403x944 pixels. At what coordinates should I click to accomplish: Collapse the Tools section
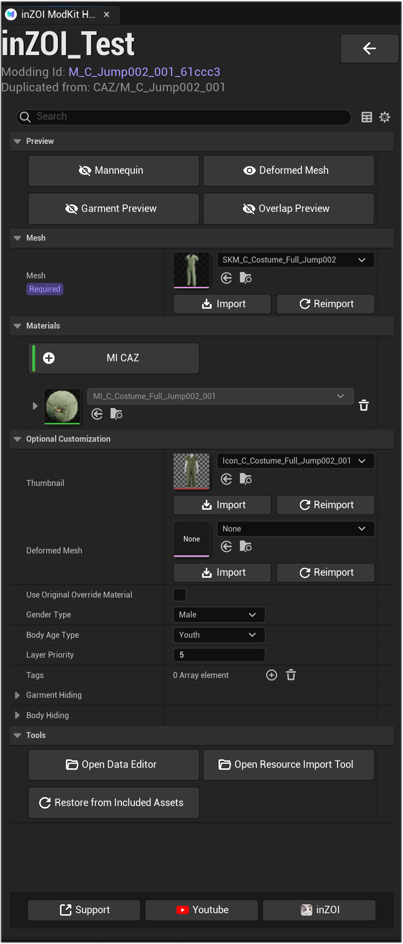point(17,736)
